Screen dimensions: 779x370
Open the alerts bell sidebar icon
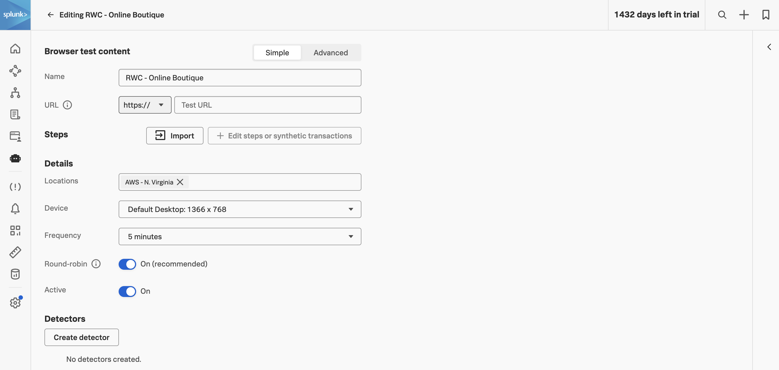pos(15,208)
